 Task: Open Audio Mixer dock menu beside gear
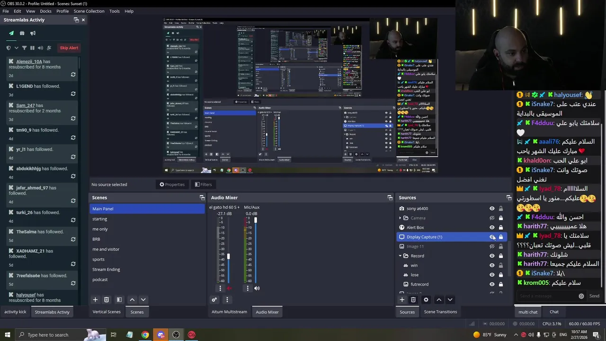click(227, 300)
